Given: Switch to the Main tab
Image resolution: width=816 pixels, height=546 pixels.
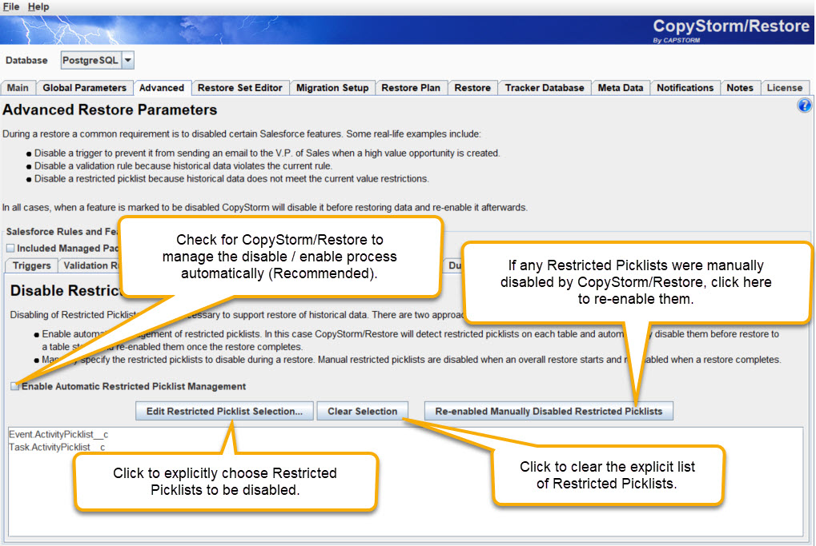Looking at the screenshot, I should [18, 88].
